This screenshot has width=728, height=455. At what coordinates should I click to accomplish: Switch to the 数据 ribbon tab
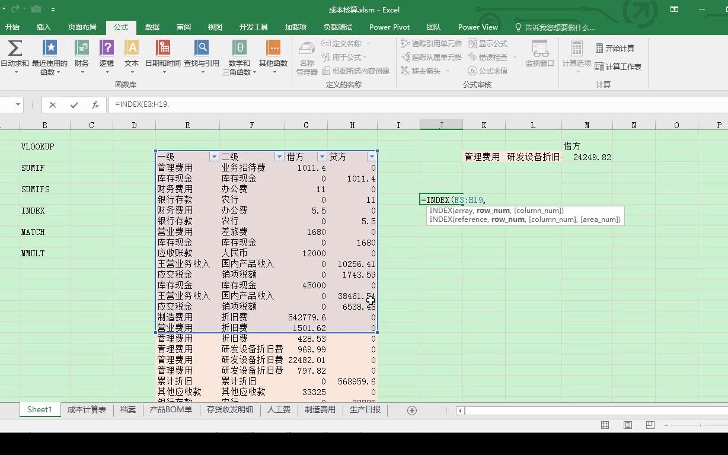(152, 27)
